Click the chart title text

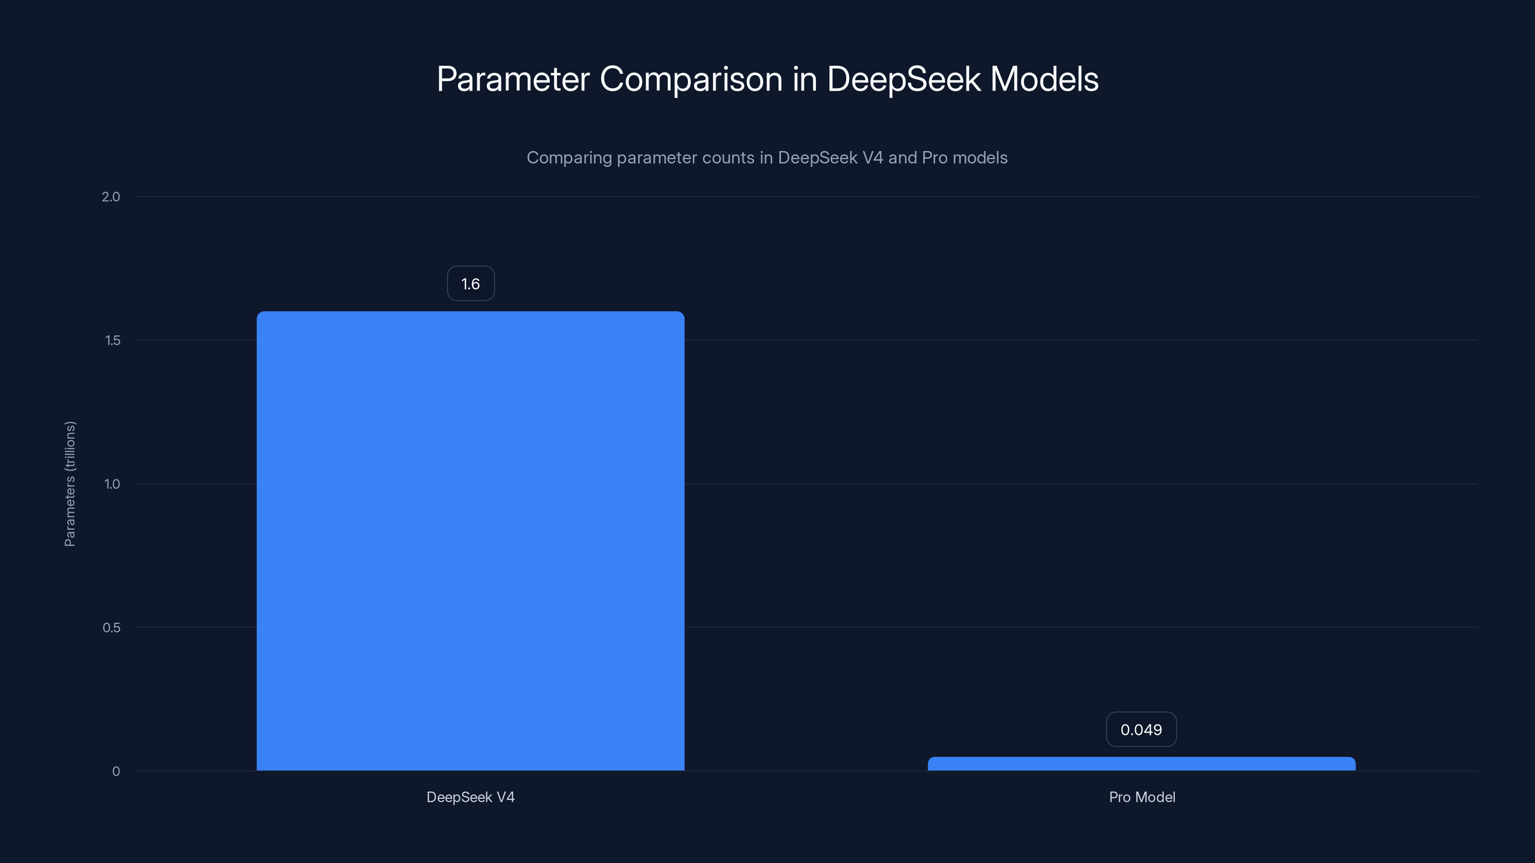pos(767,78)
